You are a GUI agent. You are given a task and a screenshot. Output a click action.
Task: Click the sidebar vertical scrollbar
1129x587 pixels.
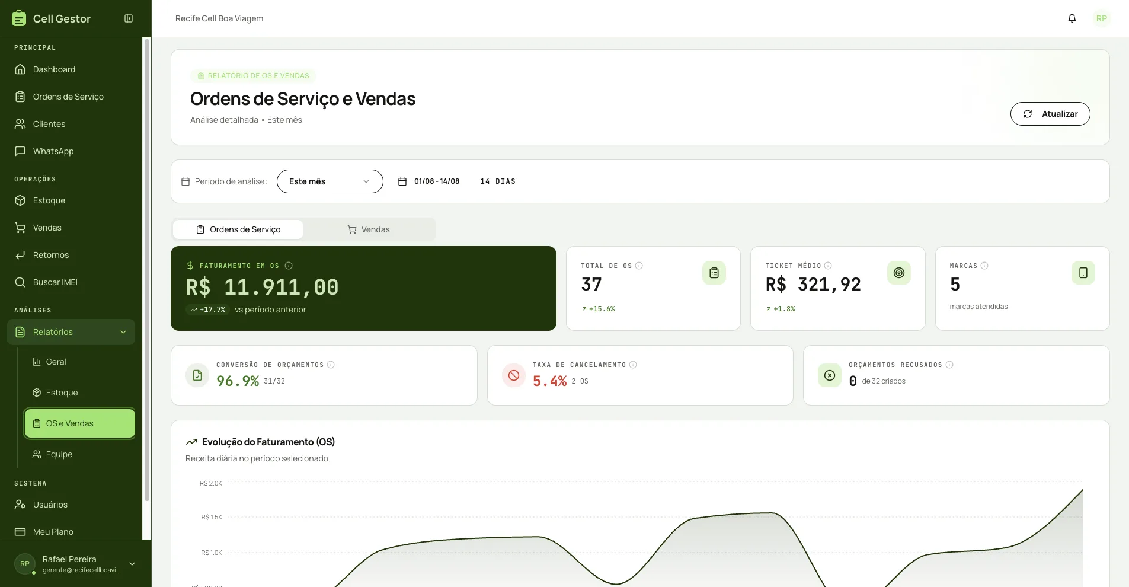(x=147, y=270)
